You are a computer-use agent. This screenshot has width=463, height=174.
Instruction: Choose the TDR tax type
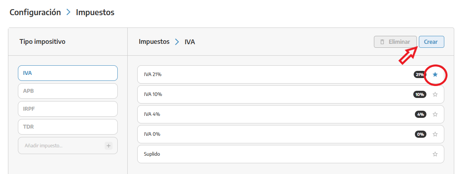point(68,127)
